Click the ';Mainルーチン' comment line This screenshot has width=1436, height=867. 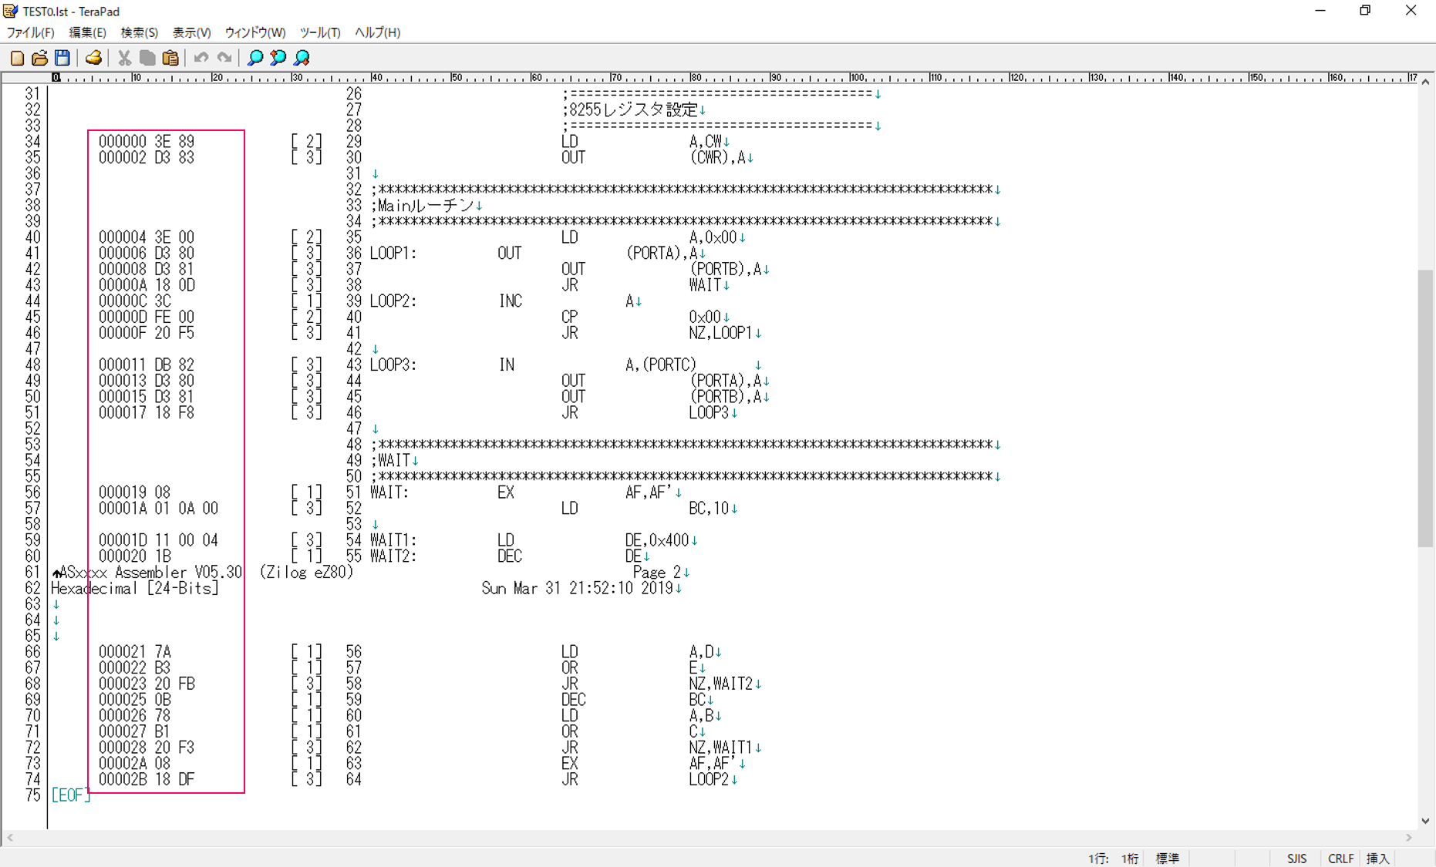point(423,205)
